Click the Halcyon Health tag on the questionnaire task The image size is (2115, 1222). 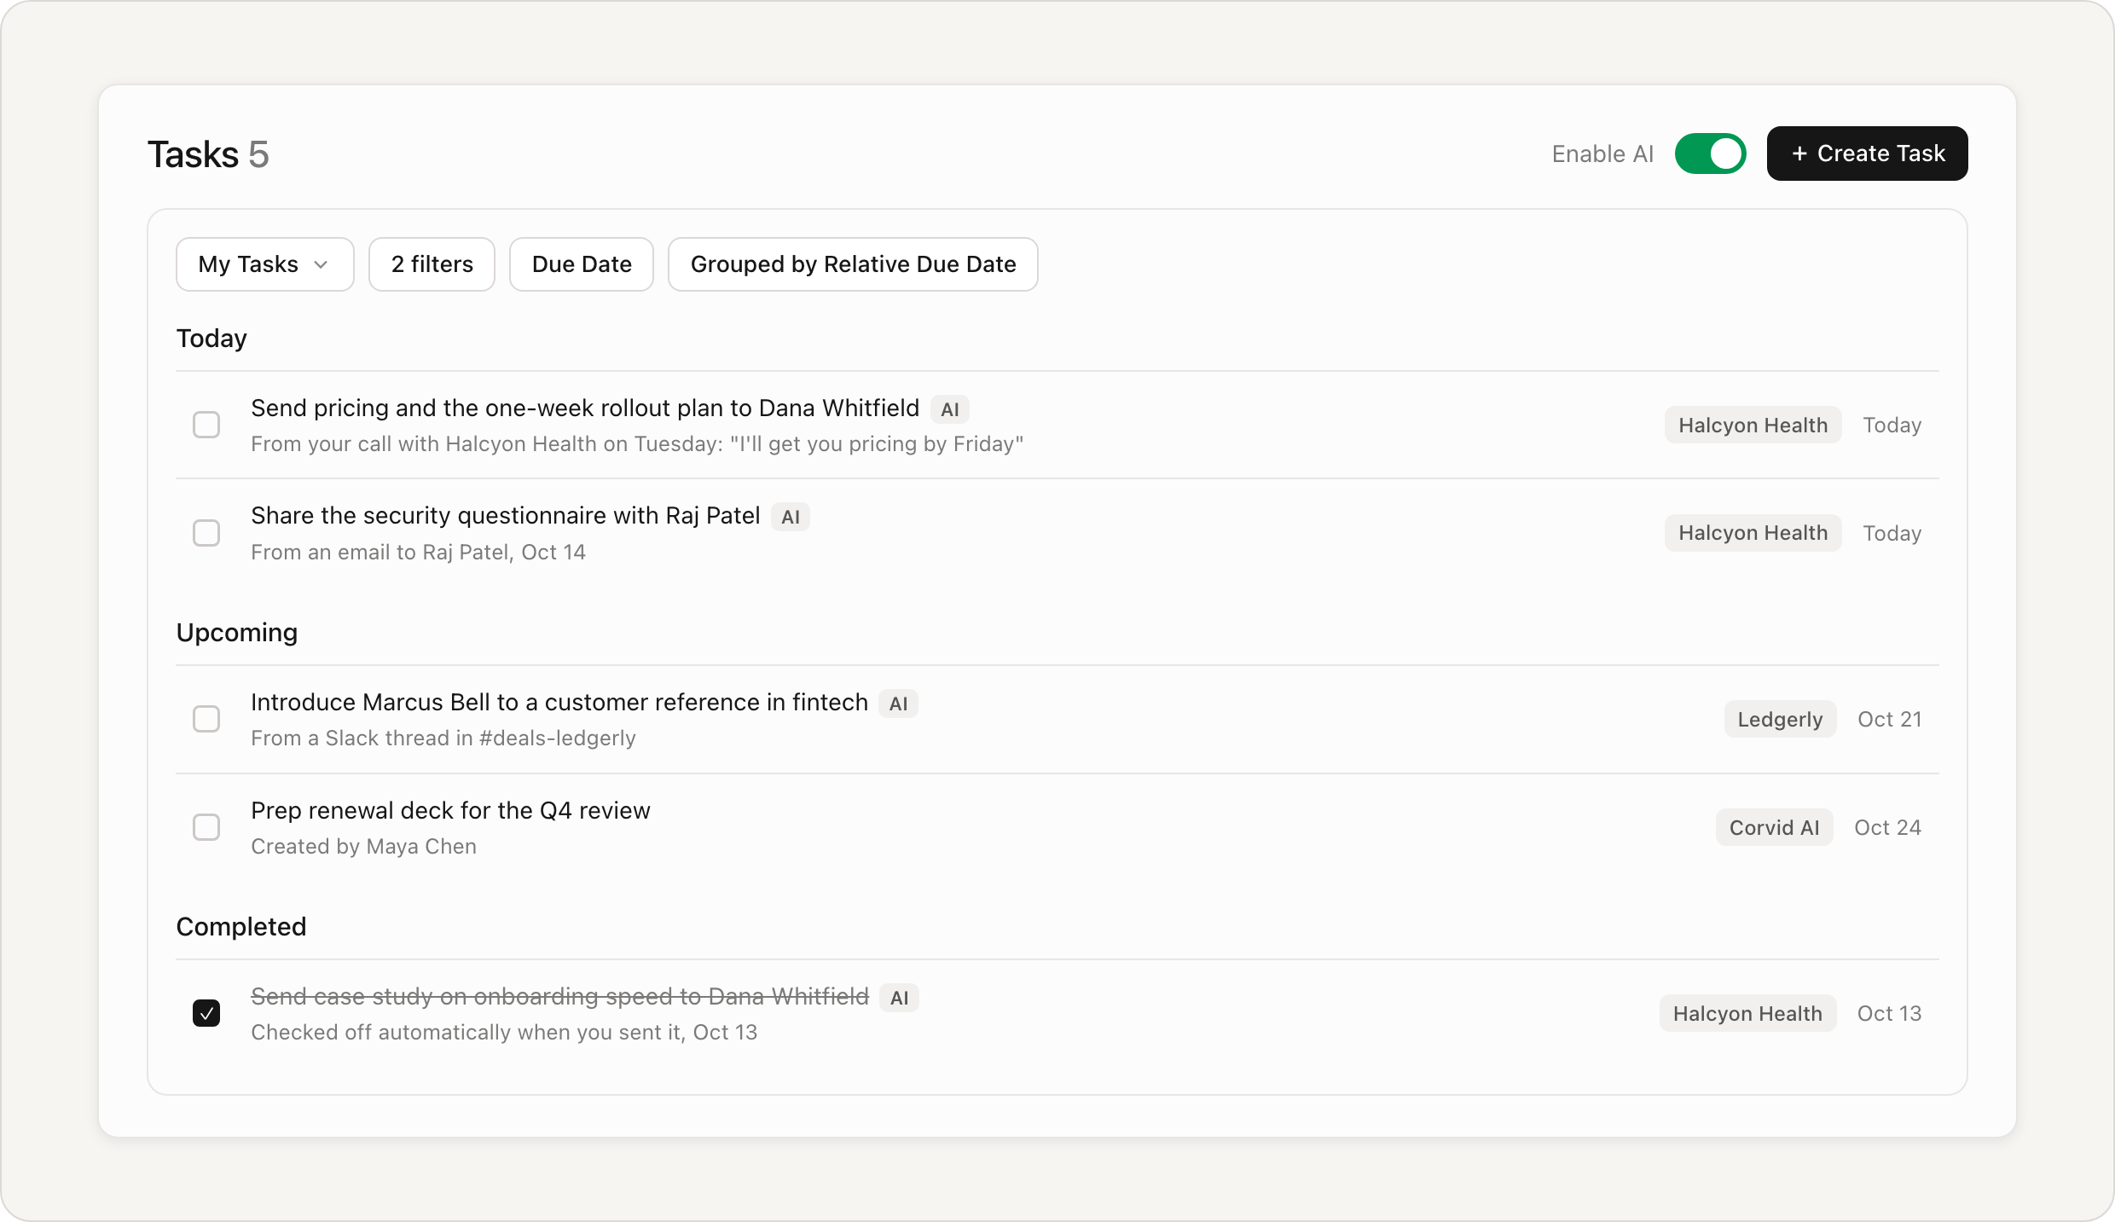tap(1753, 533)
